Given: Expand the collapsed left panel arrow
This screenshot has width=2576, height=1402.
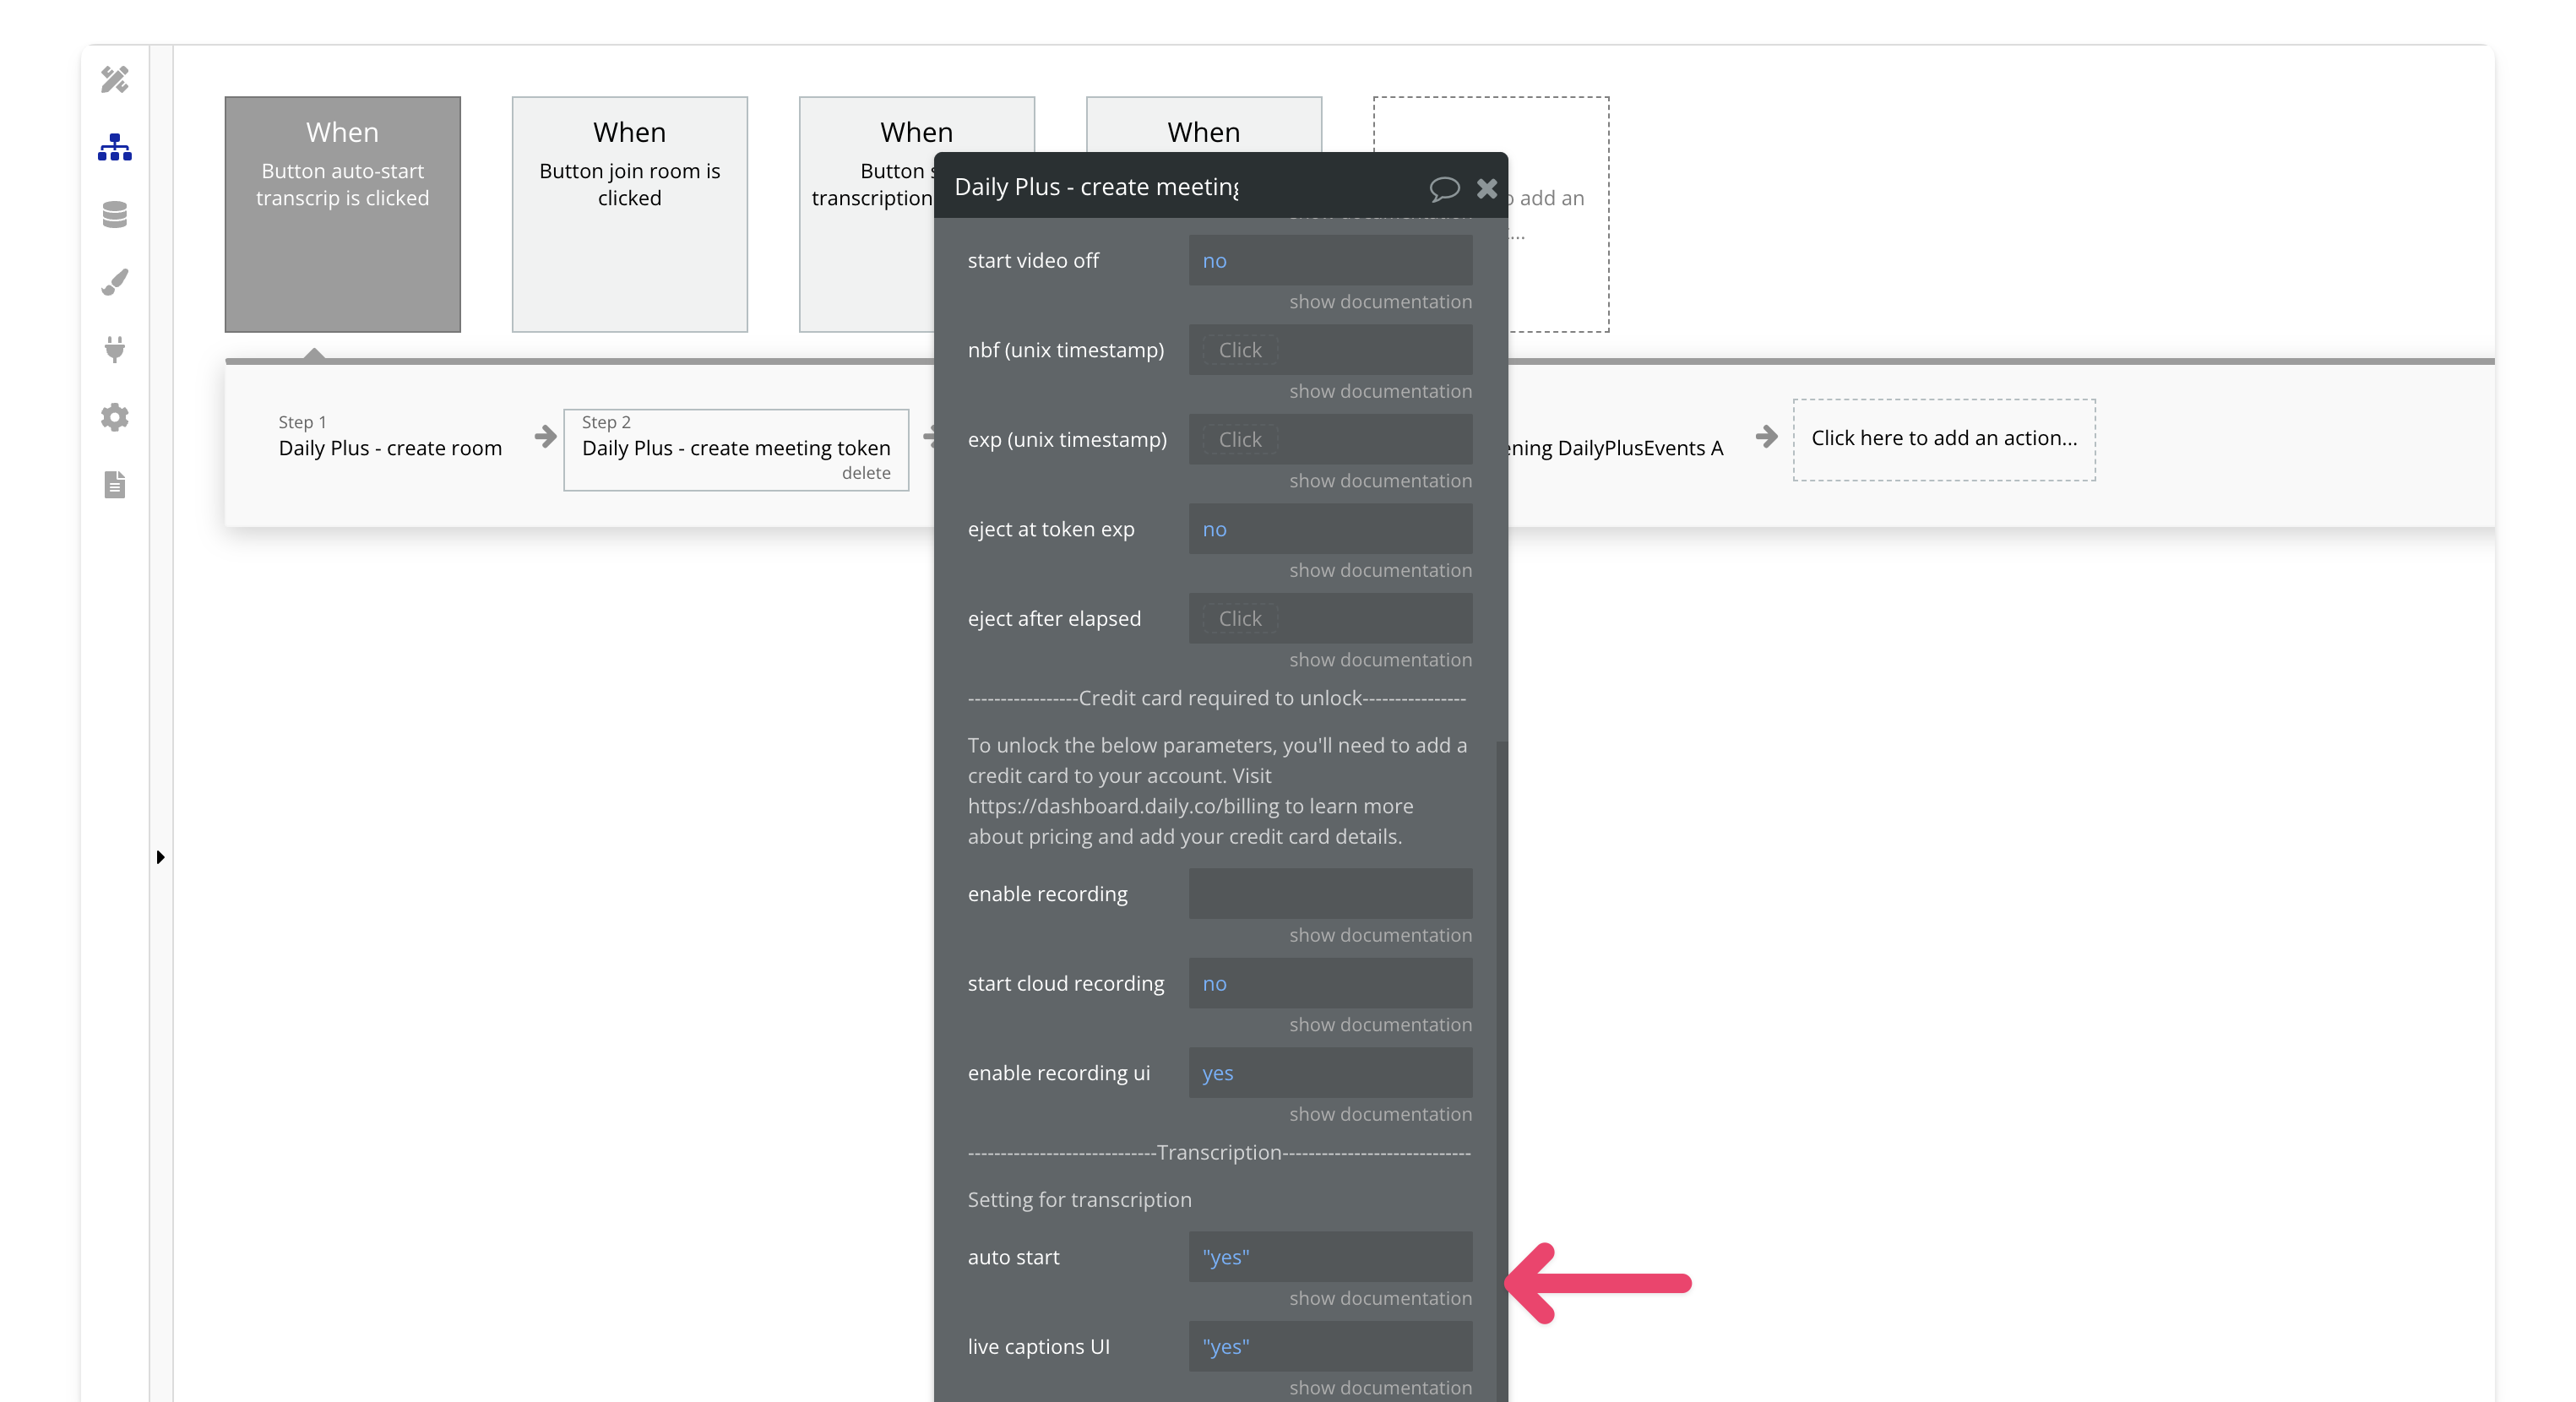Looking at the screenshot, I should point(160,857).
